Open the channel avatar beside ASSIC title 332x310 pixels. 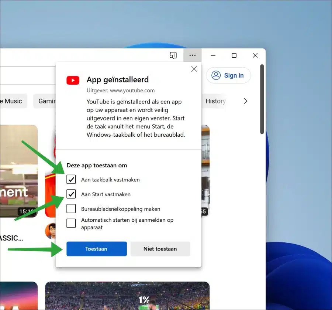pyautogui.click(x=51, y=231)
